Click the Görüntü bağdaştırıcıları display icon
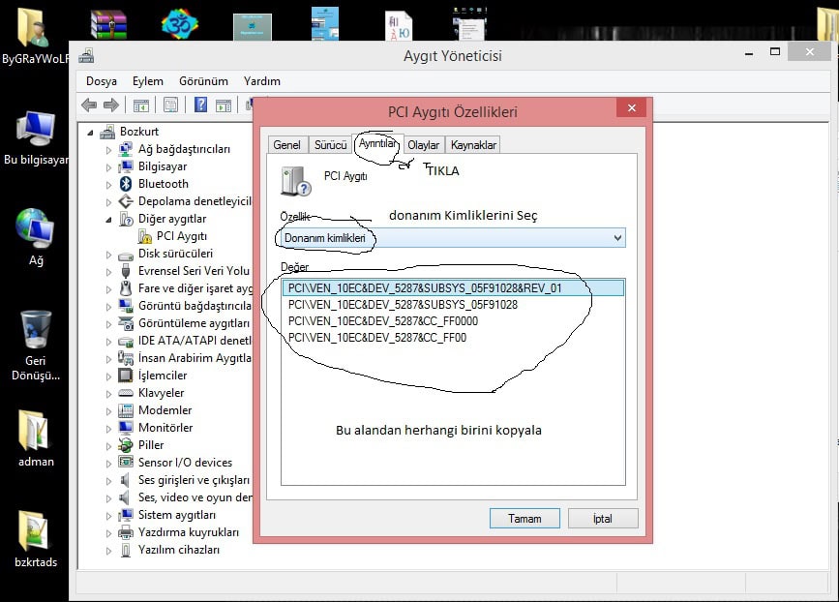The width and height of the screenshot is (839, 602). (125, 306)
